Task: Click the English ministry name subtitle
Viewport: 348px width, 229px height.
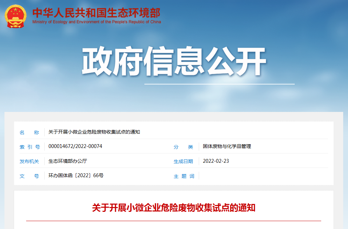Action: (97, 22)
